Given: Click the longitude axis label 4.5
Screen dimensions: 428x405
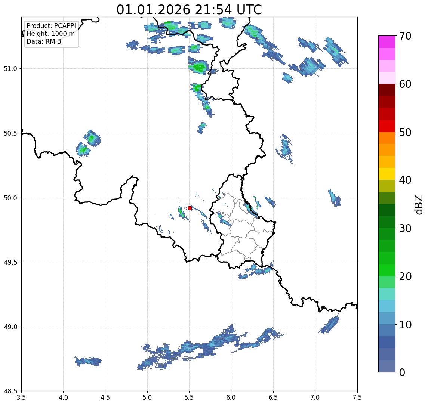Looking at the screenshot, I should [x=105, y=397].
